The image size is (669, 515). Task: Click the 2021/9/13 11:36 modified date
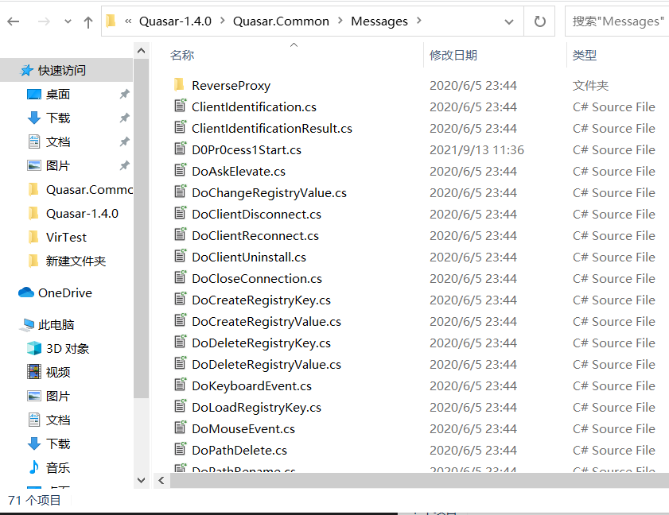476,149
